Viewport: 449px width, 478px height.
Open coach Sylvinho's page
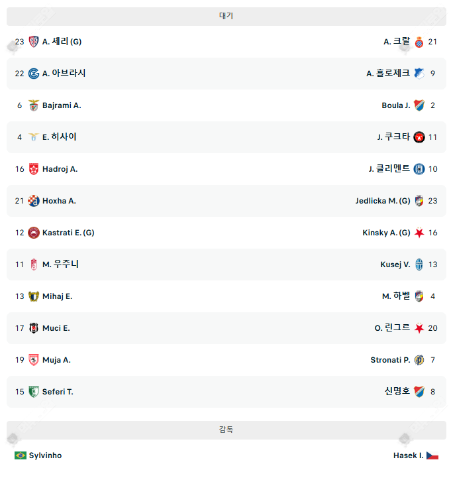[45, 455]
